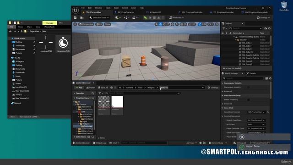Click the Import button in Content Browser
Viewport: 293px width, 165px height.
coord(91,88)
